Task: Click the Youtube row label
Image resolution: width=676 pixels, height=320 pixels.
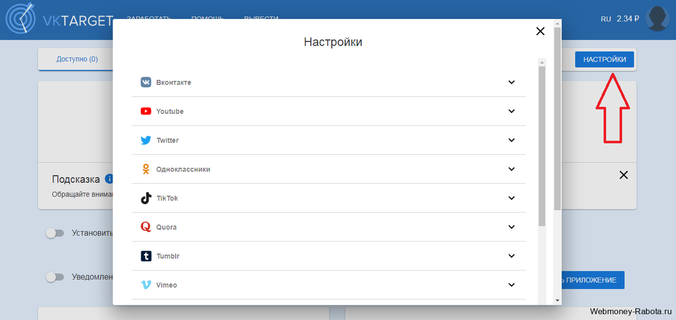Action: pos(170,111)
